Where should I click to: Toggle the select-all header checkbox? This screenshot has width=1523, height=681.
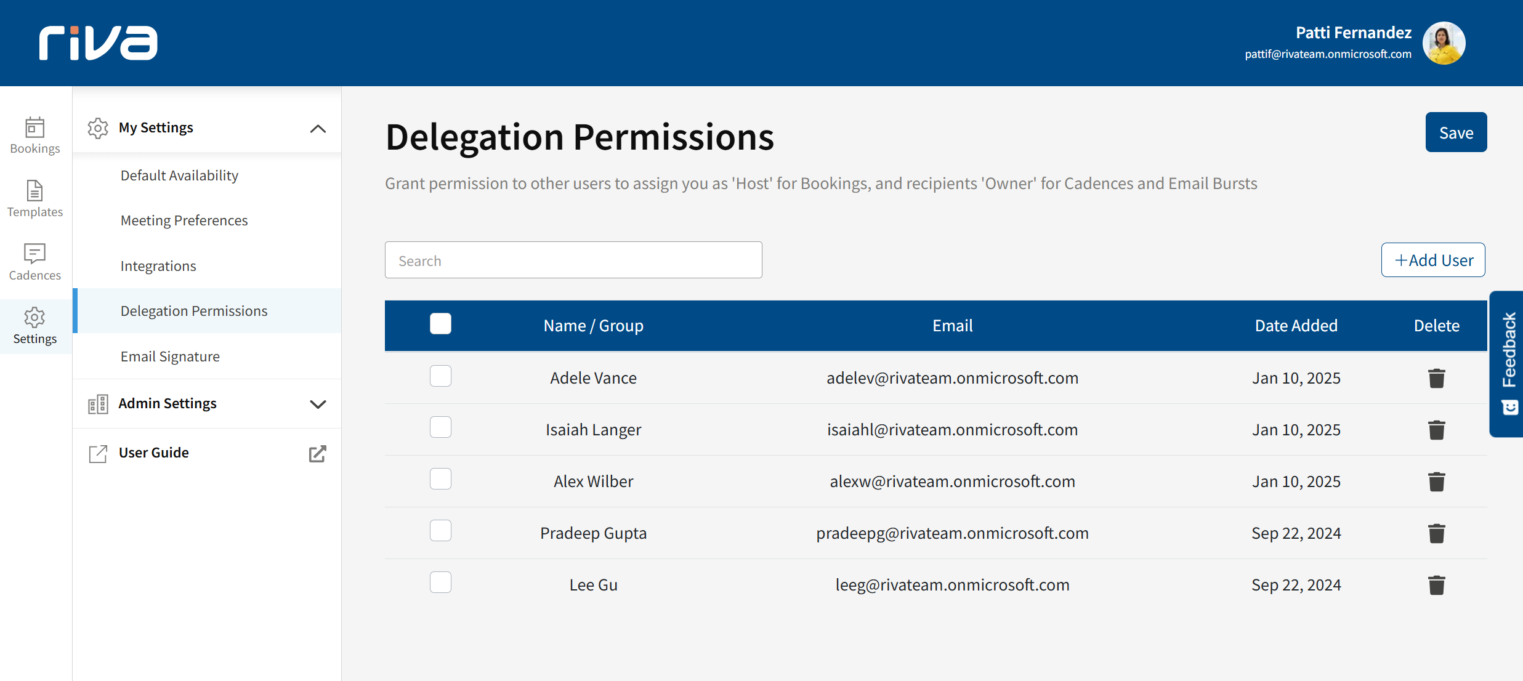click(440, 324)
